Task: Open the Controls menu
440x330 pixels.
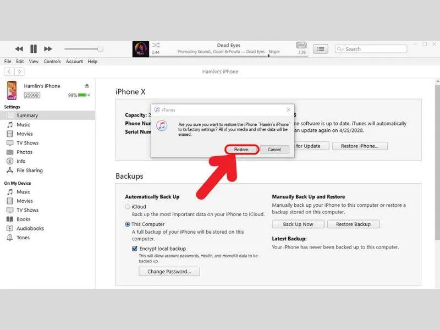Action: 52,62
